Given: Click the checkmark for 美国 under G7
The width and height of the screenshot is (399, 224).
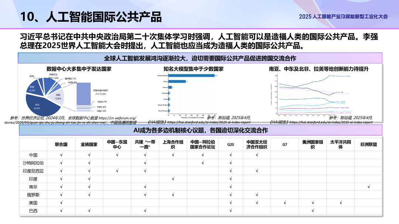Looking at the screenshot, I should coord(284,203).
